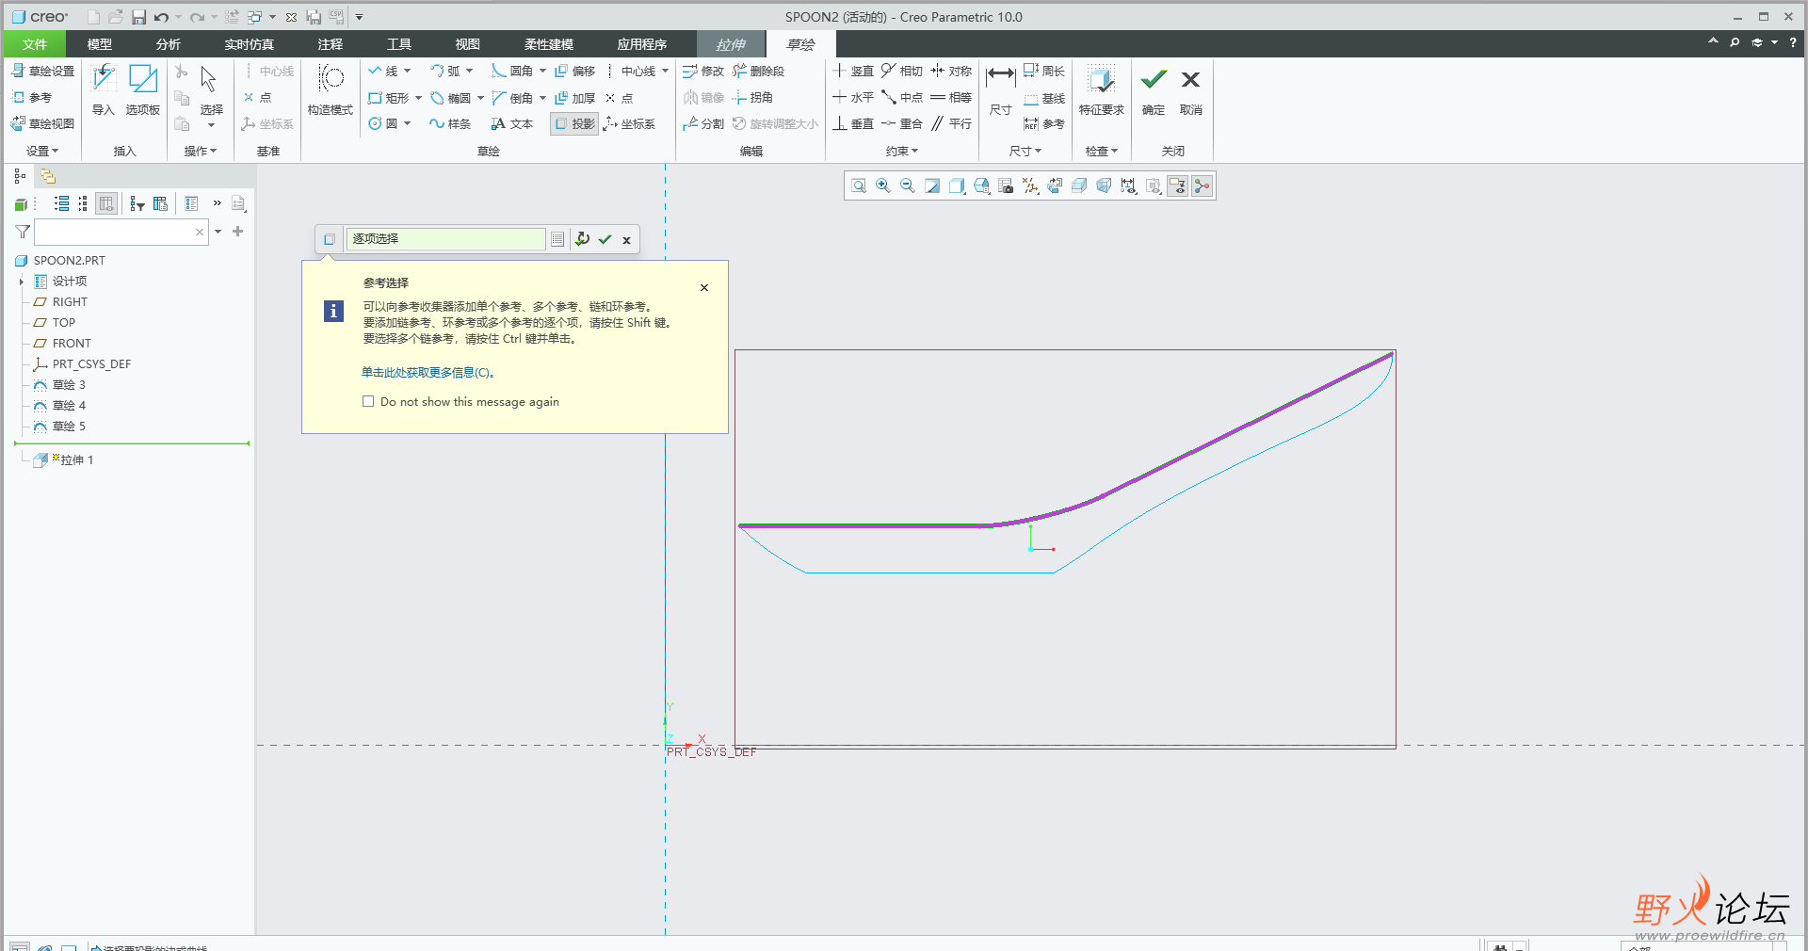Click Zoom In in graphics toolbar
Image resolution: width=1808 pixels, height=951 pixels.
pyautogui.click(x=883, y=186)
